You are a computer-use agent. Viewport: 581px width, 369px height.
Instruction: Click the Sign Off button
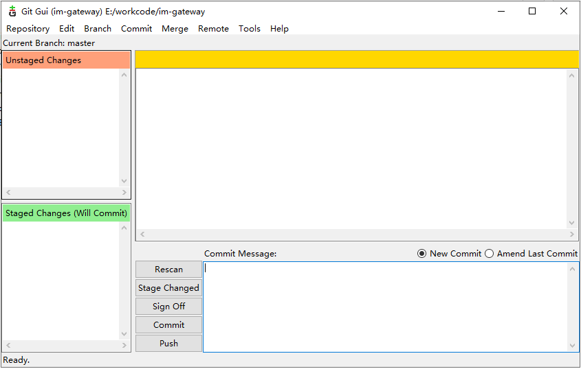tap(168, 307)
